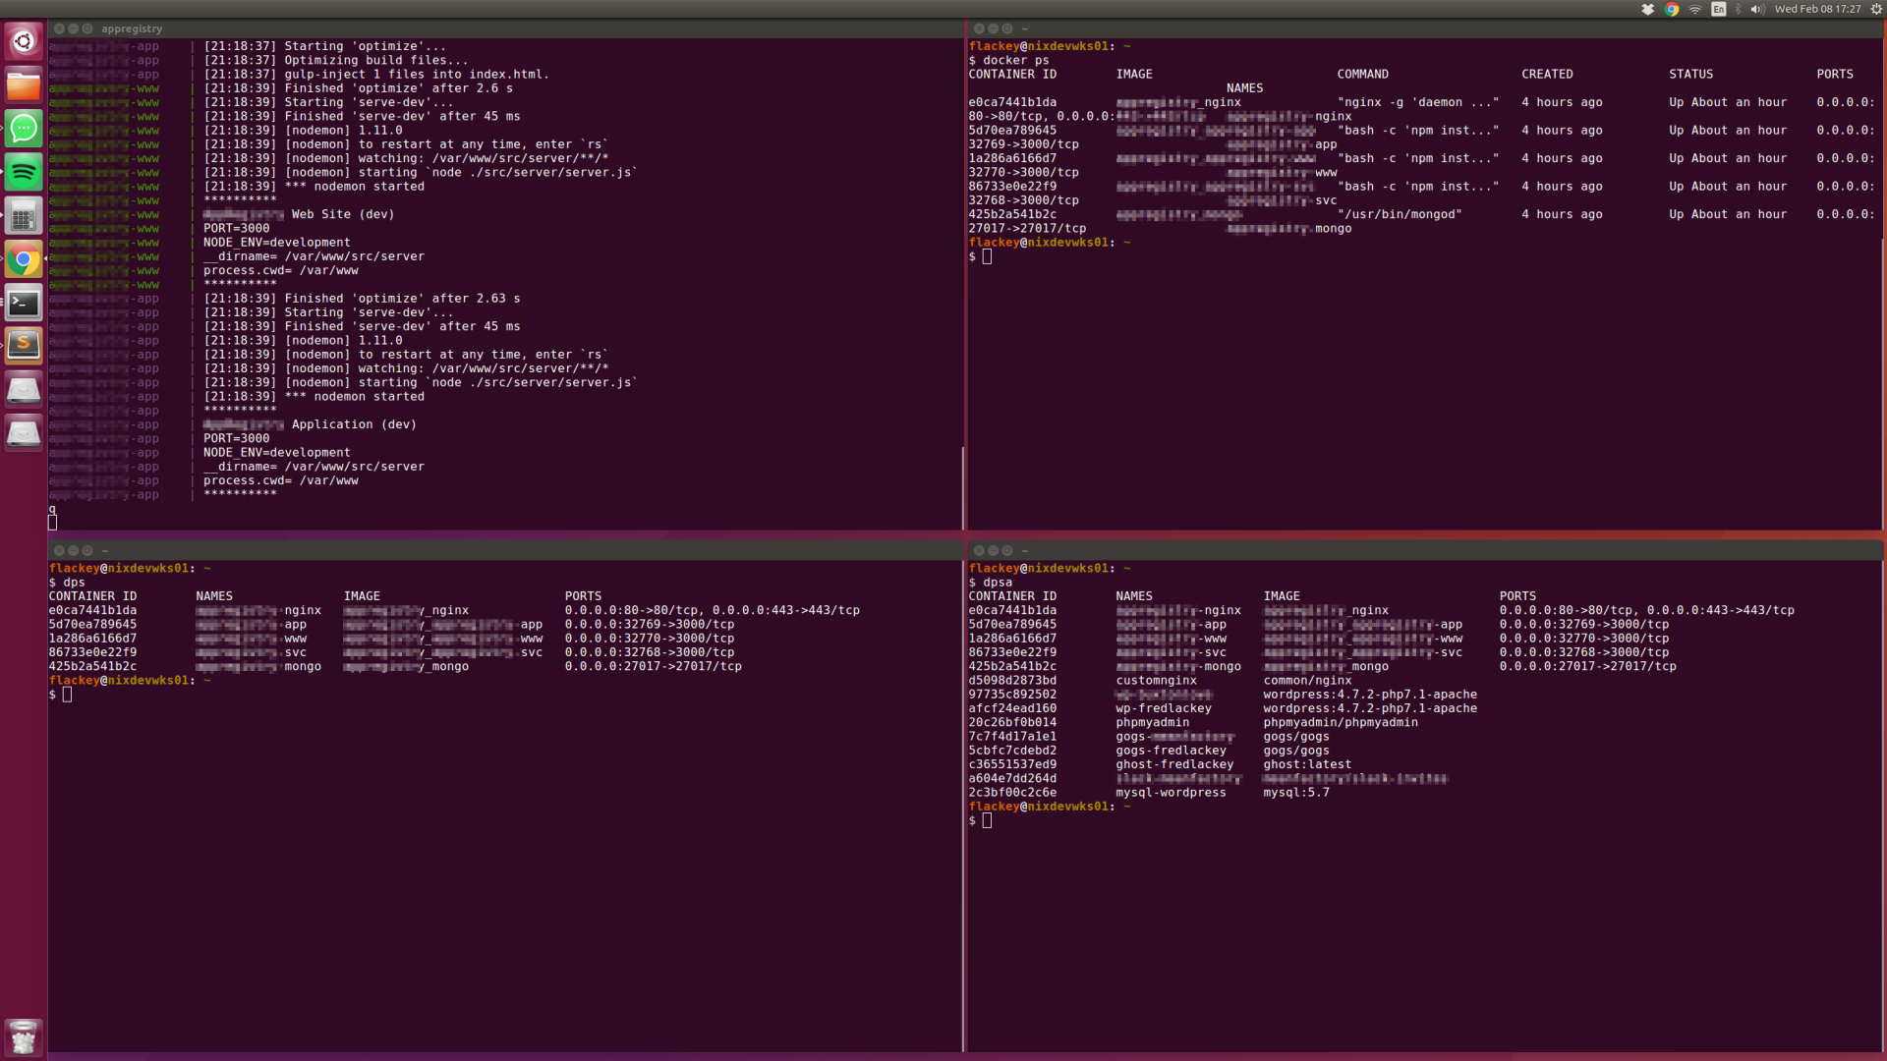The image size is (1887, 1061).
Task: Open the Wi-Fi network menu
Action: coord(1695,9)
